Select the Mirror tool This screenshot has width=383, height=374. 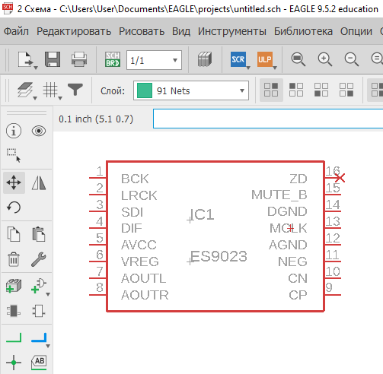(39, 182)
